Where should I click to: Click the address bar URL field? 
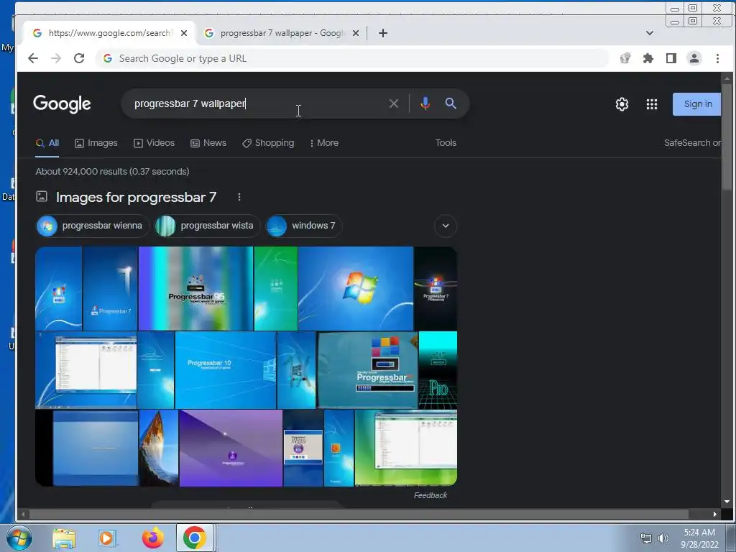pyautogui.click(x=352, y=58)
